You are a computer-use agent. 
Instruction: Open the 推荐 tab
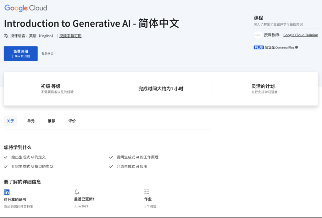[x=51, y=121]
